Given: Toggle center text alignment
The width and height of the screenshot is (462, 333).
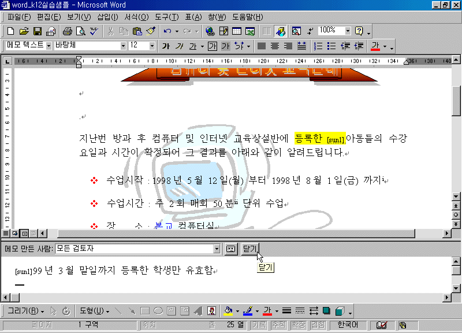Looking at the screenshot, I should (x=274, y=46).
